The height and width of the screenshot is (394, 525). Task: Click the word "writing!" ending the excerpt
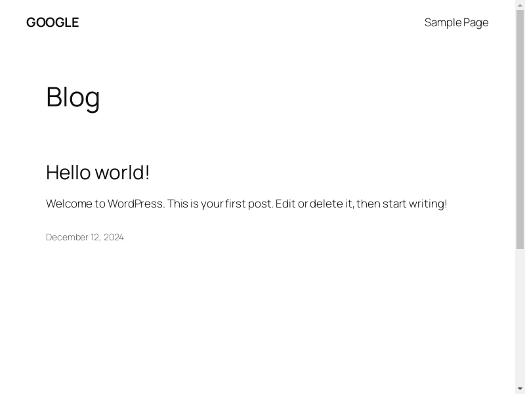(428, 204)
